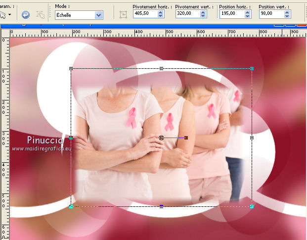The height and width of the screenshot is (240, 307).
Task: Click the center pivot icon
Action: coord(123,15)
